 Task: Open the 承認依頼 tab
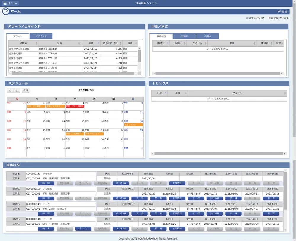pyautogui.click(x=161, y=36)
